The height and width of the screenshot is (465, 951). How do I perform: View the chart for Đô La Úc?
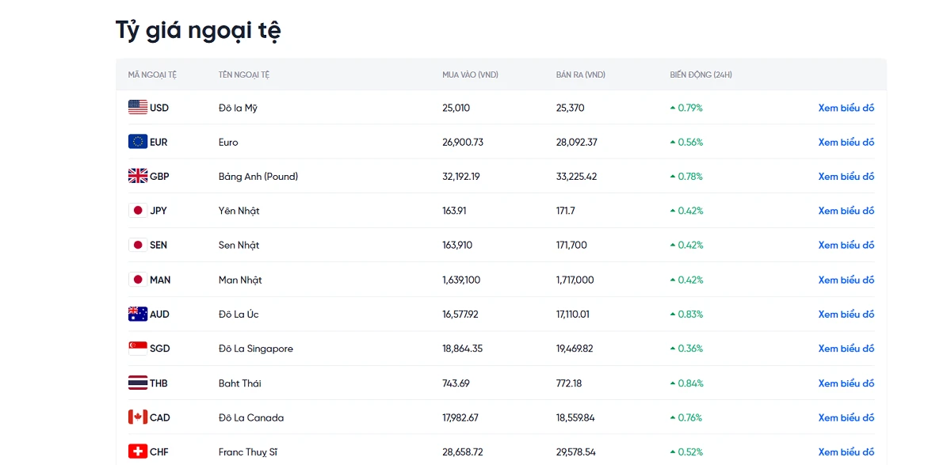click(x=846, y=314)
